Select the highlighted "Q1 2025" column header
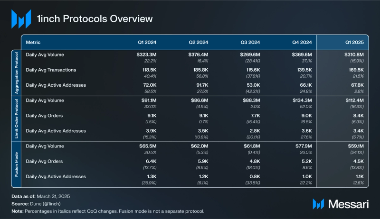The height and width of the screenshot is (219, 380). 354,42
